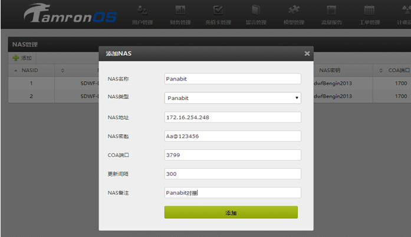Expand the NAS类型 dropdown
Viewport: 411px width, 237px height.
[x=232, y=98]
